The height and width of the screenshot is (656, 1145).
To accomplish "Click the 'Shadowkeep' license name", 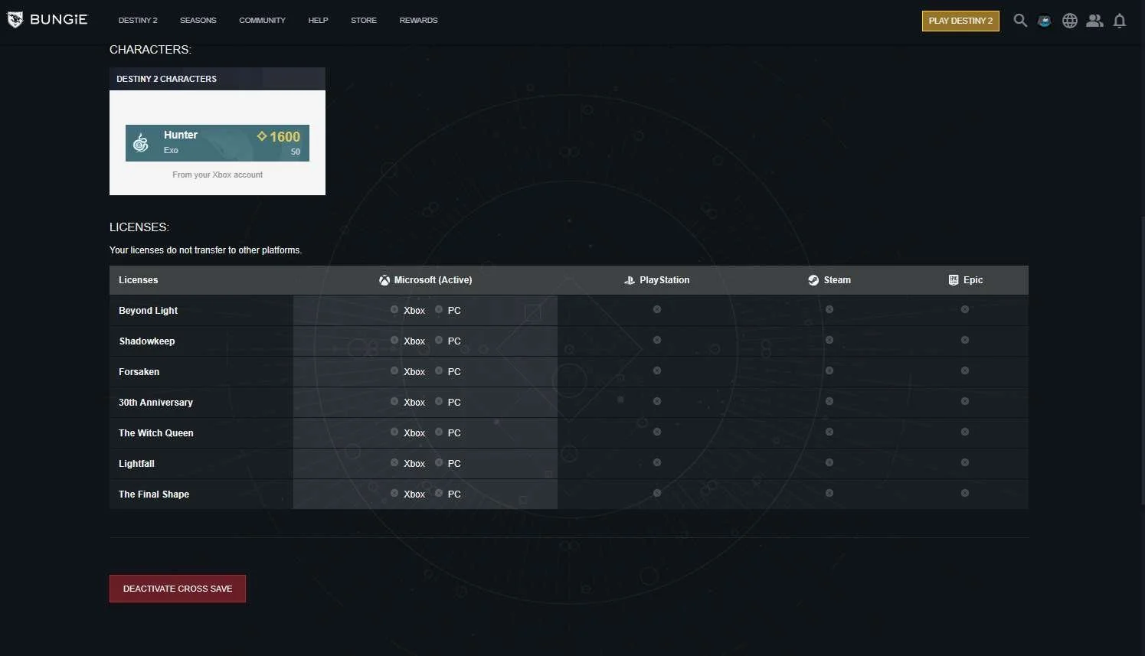I will (x=147, y=341).
